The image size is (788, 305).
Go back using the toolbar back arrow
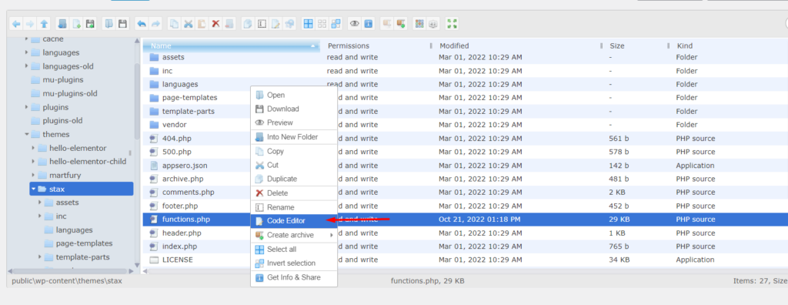tap(17, 23)
